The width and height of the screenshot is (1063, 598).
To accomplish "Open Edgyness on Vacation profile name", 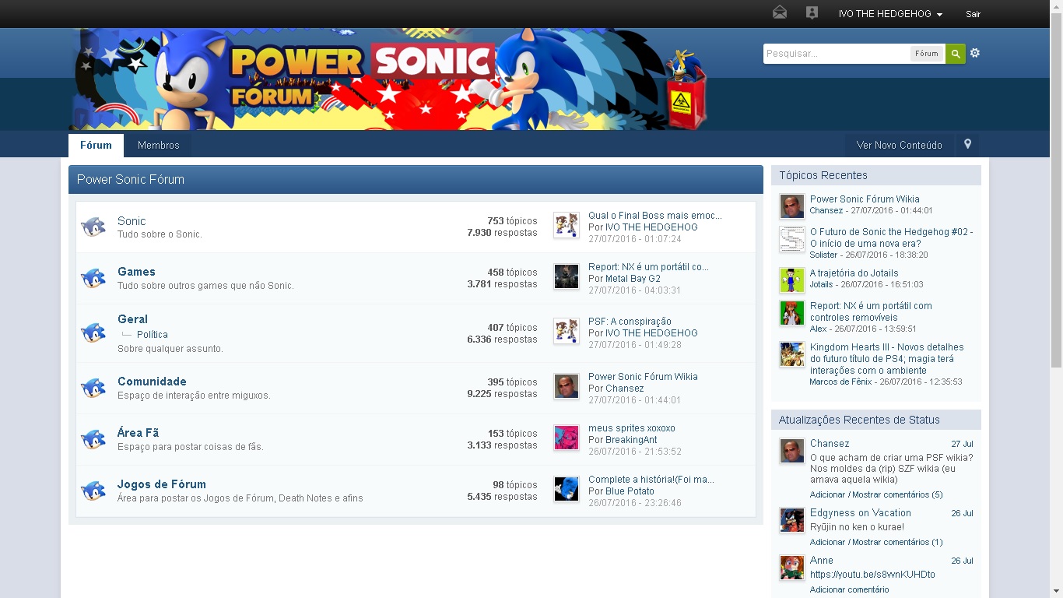I will 861,513.
